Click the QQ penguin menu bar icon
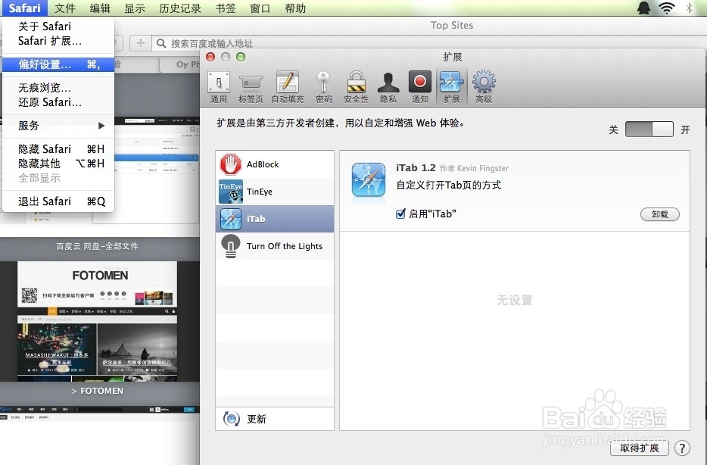The height and width of the screenshot is (465, 707). tap(643, 8)
